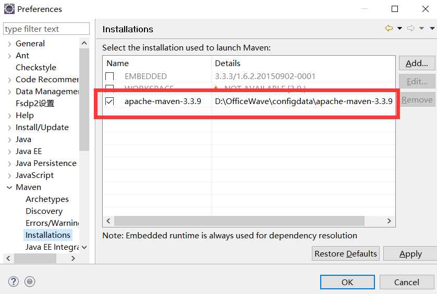
Task: Click the tree vertical scrollbar down arrow
Action: (x=84, y=247)
